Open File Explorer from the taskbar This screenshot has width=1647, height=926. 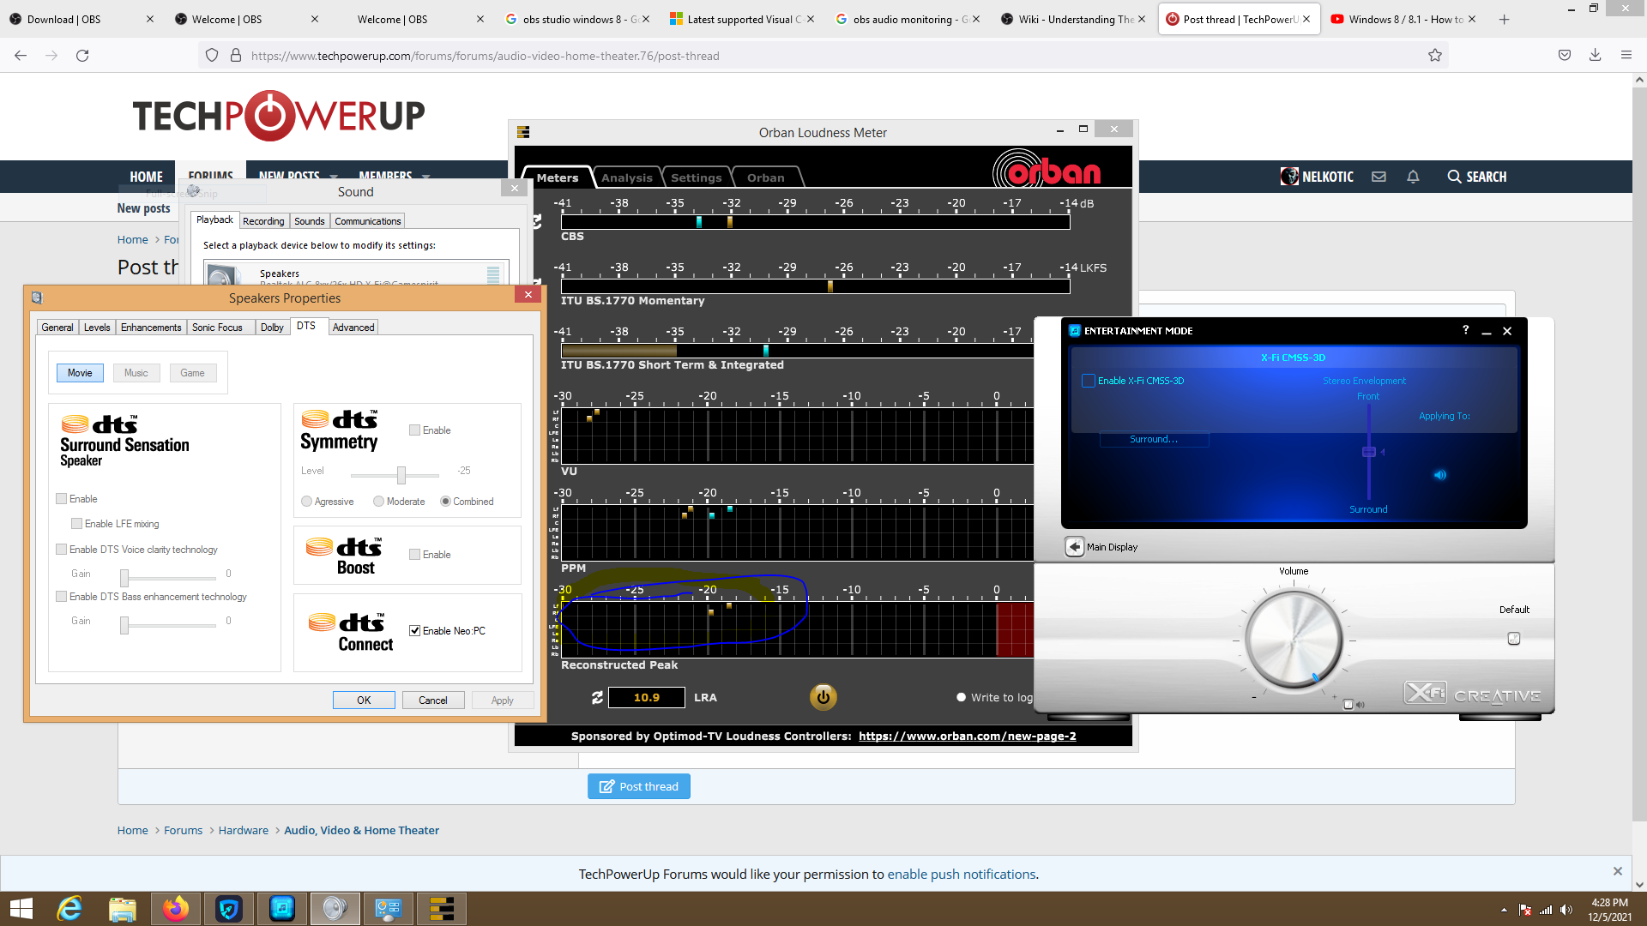[x=123, y=909]
